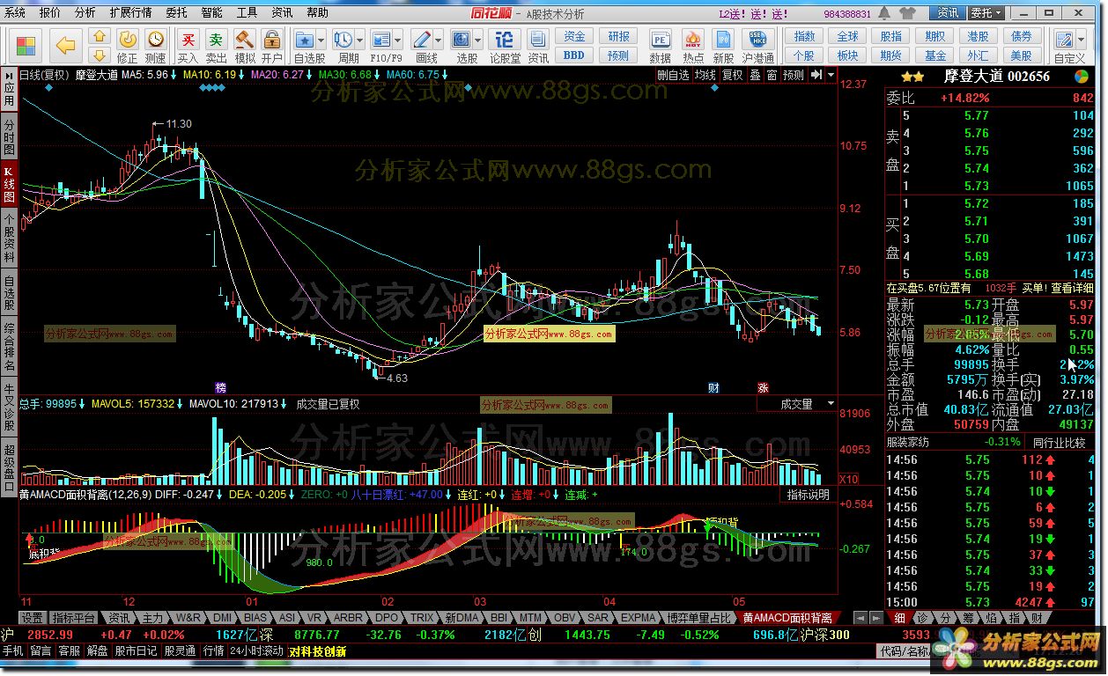The image size is (1108, 676).
Task: Toggle 均线 moving average display
Action: pos(705,75)
